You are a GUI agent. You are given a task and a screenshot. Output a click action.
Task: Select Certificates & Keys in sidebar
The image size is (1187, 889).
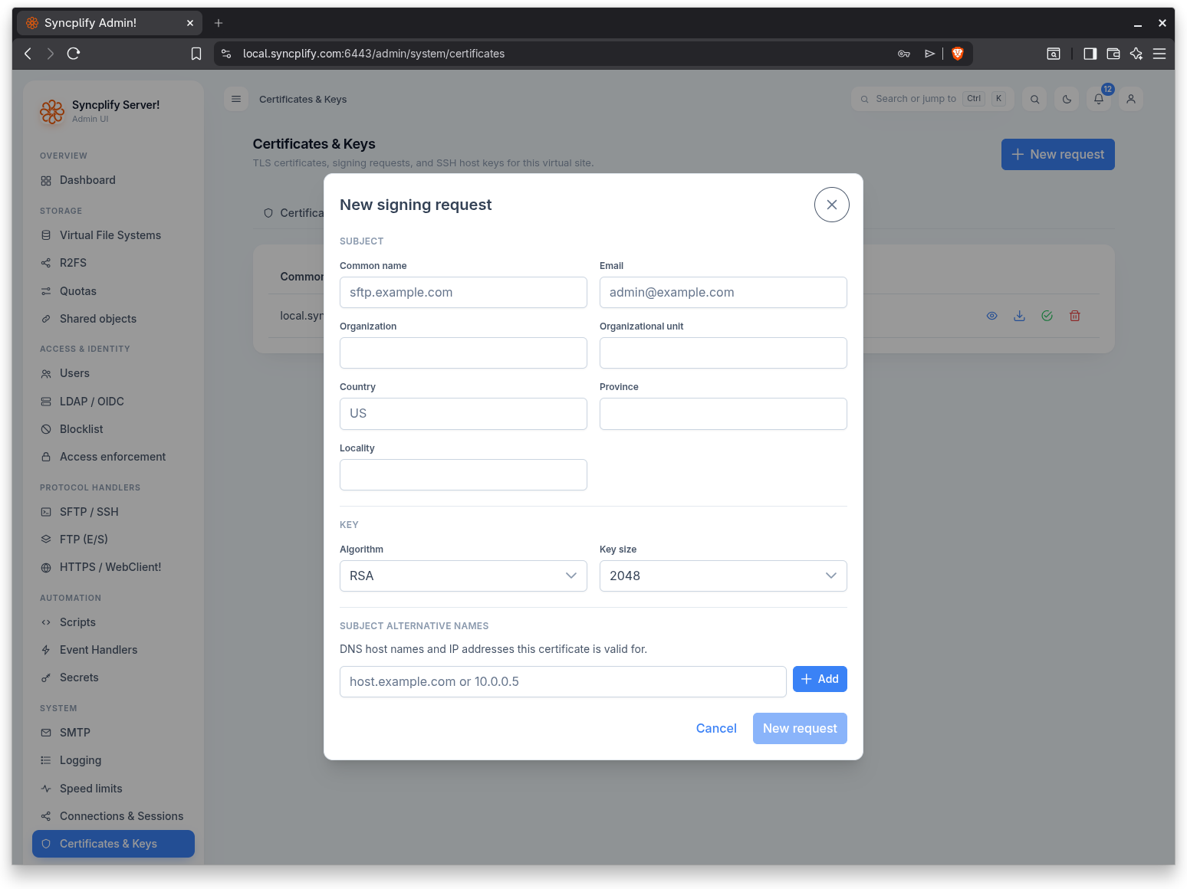coord(113,844)
